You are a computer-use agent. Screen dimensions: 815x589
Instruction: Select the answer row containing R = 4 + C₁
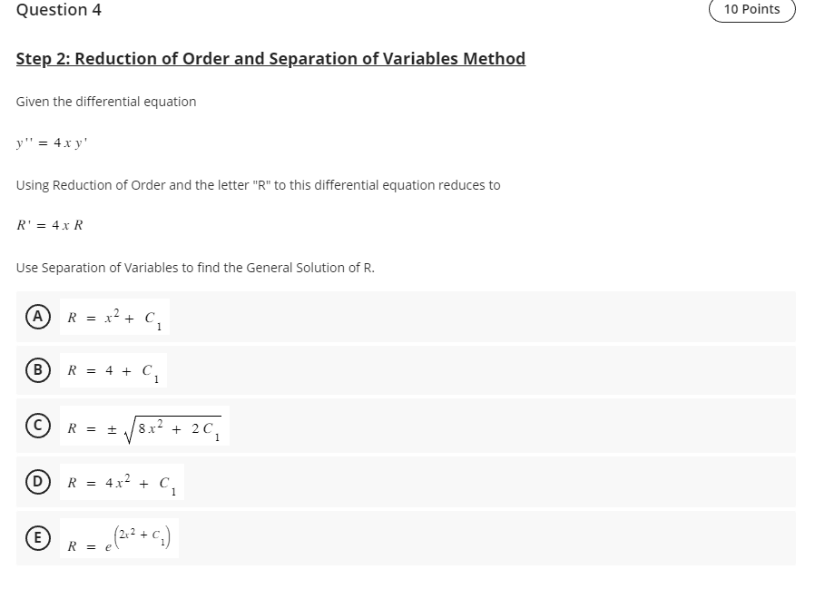tap(408, 369)
